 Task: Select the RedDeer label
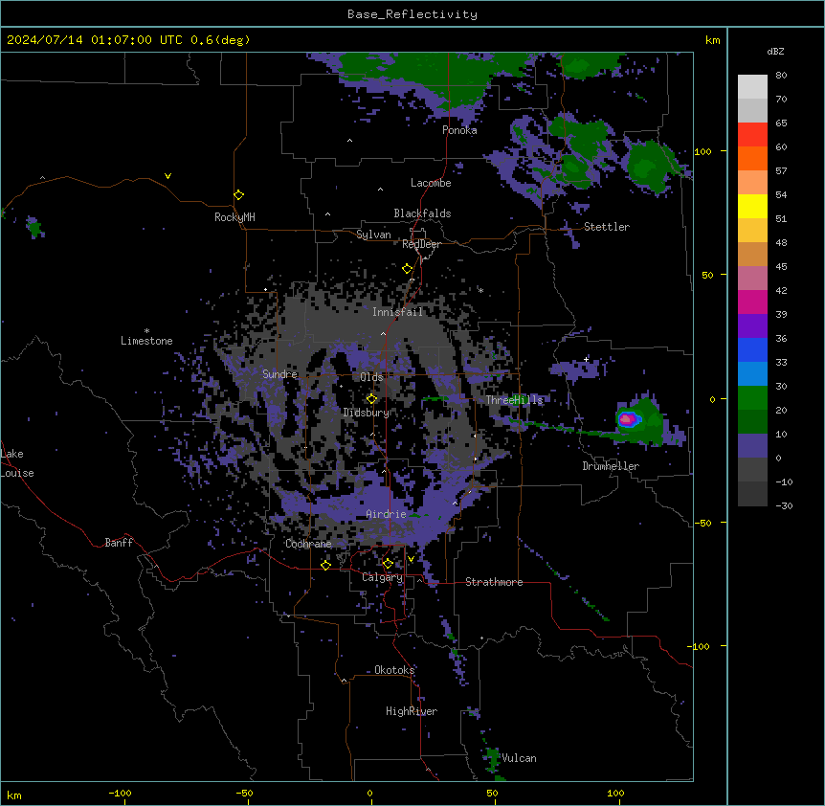pyautogui.click(x=421, y=244)
